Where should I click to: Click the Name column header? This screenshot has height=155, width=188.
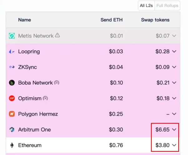pyautogui.click(x=25, y=20)
